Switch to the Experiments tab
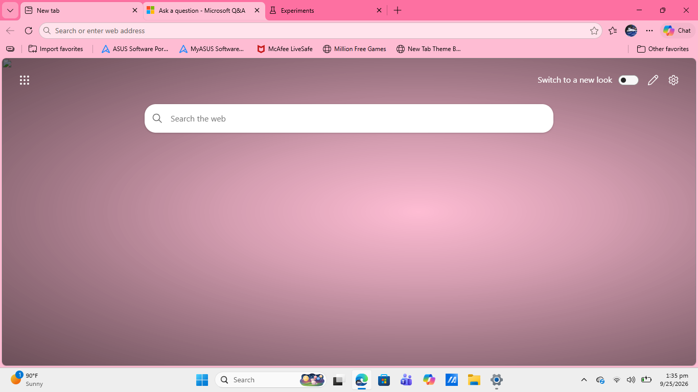The width and height of the screenshot is (698, 392). pyautogui.click(x=326, y=10)
